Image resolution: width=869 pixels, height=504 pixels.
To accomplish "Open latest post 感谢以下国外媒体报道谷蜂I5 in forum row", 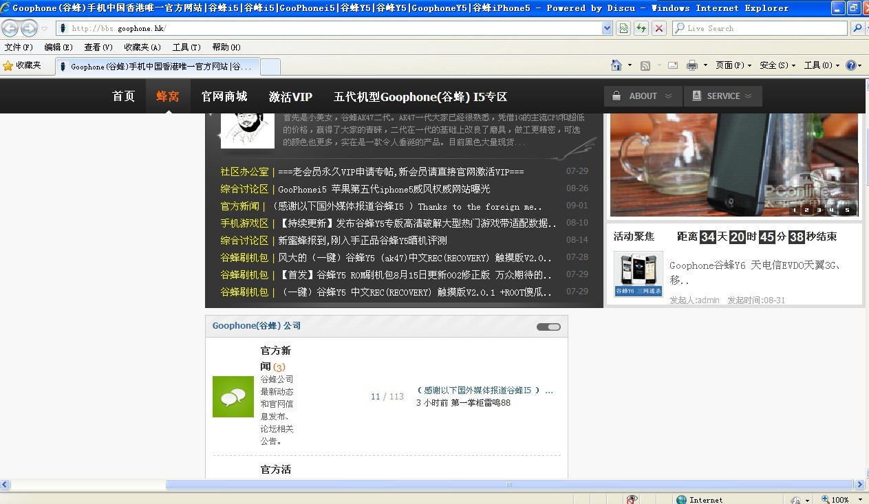I will [x=484, y=391].
